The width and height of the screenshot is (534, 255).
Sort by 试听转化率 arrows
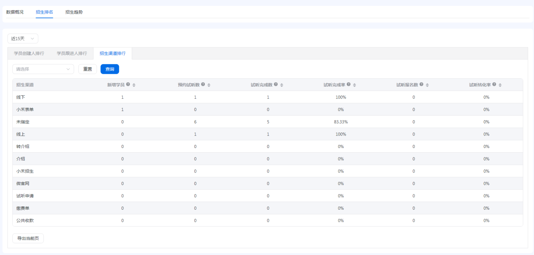click(x=500, y=85)
